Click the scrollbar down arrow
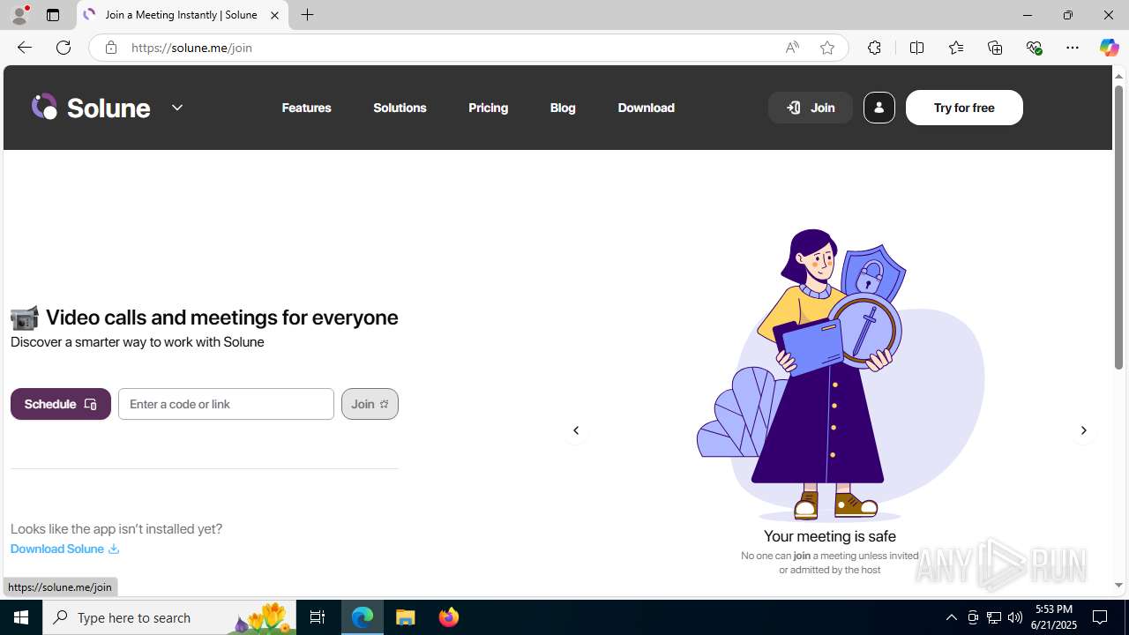Screen dimensions: 1129x635 tap(1118, 585)
